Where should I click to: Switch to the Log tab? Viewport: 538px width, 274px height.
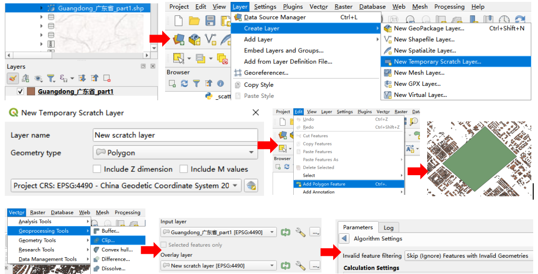[x=388, y=228]
